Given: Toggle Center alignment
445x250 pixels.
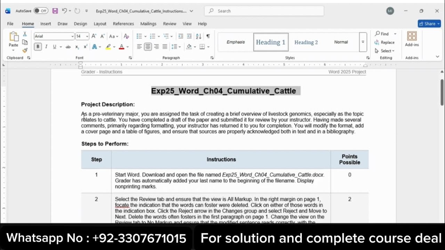Looking at the screenshot, I should [x=148, y=47].
